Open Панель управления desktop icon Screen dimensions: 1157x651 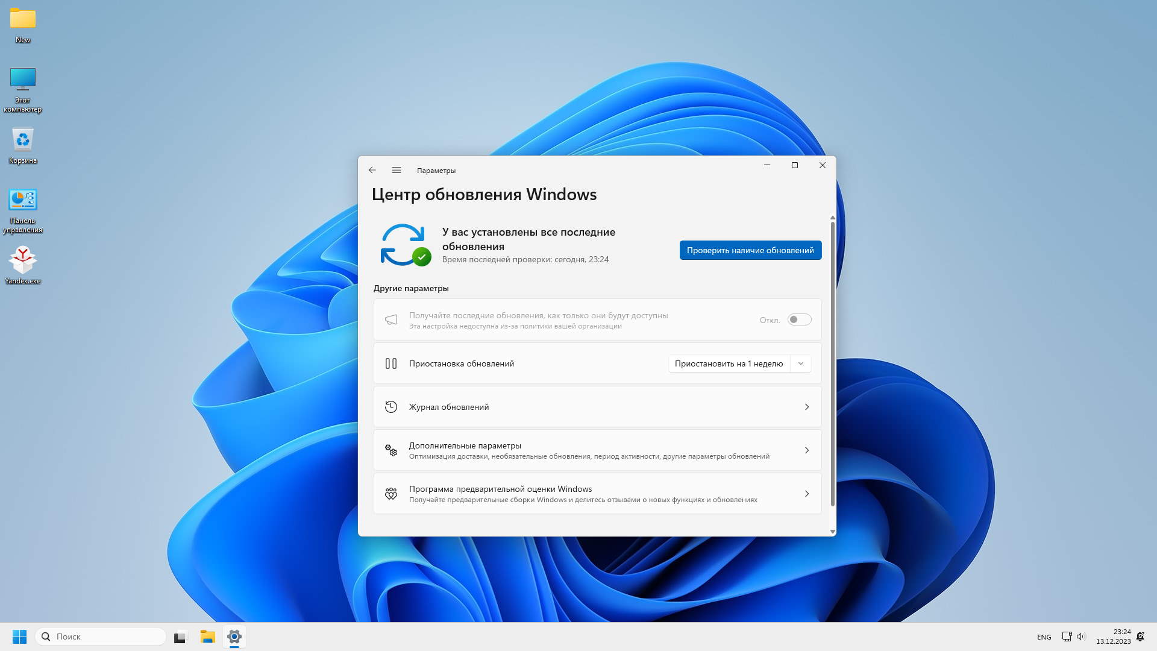[23, 200]
